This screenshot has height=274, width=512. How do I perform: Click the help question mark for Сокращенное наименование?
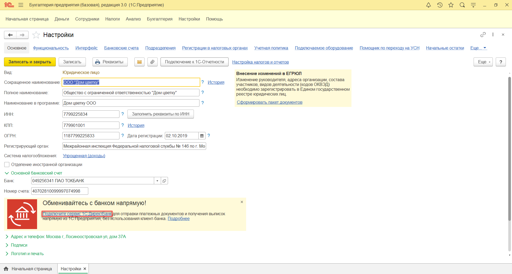[203, 82]
